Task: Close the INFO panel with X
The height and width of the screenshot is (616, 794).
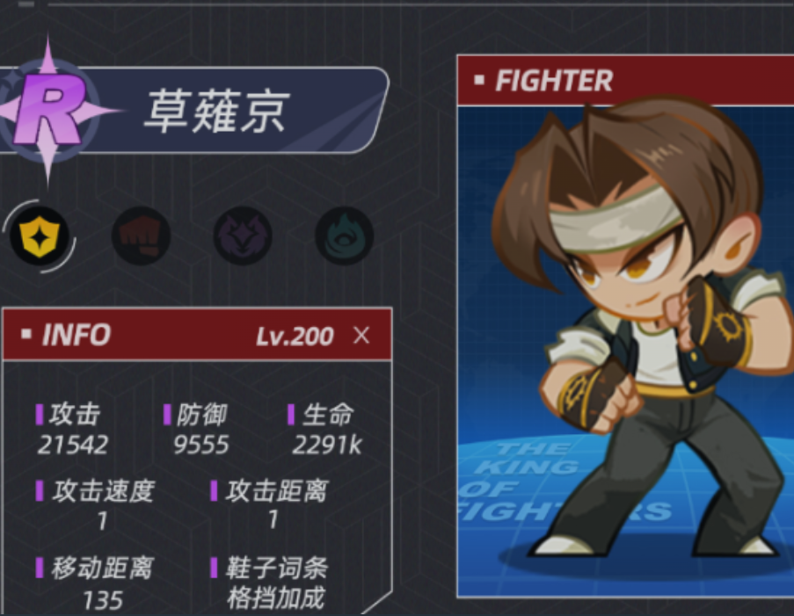Action: click(361, 335)
